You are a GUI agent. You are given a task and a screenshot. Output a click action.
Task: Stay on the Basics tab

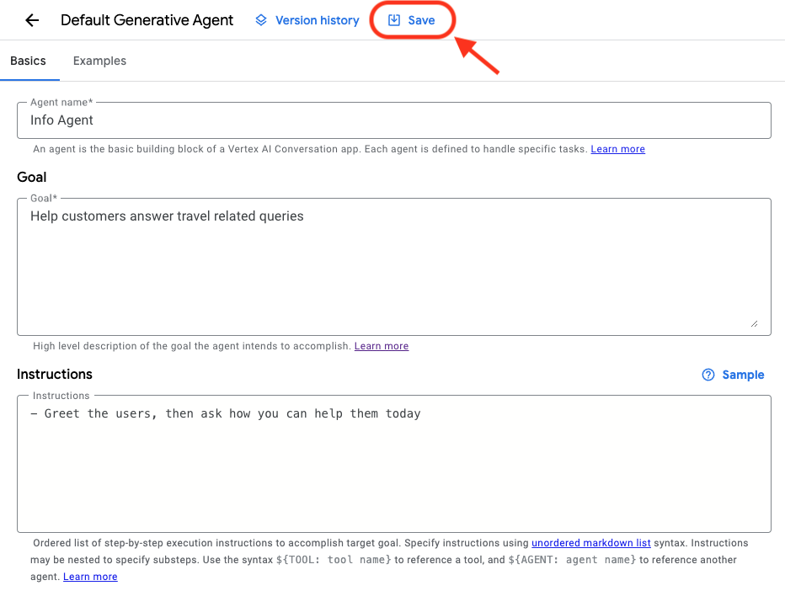[x=29, y=61]
